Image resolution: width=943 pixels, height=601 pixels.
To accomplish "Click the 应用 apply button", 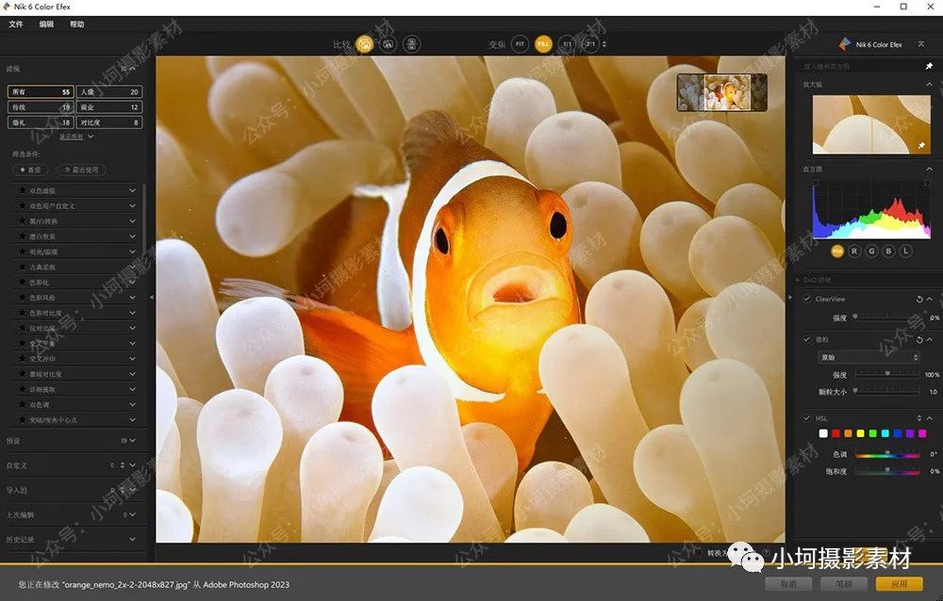I will (898, 584).
